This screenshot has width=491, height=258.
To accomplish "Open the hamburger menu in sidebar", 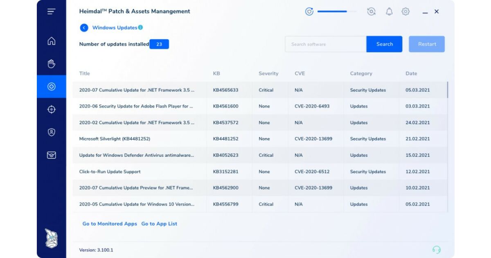I will 51,11.
